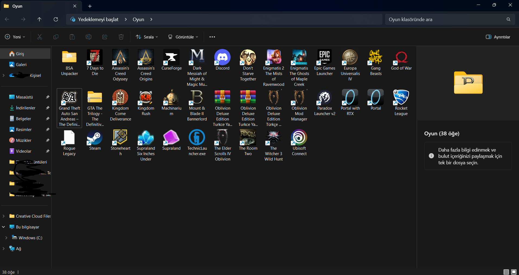This screenshot has width=519, height=275.
Task: Expand the chevron after Oyun in path
Action: coord(151,19)
